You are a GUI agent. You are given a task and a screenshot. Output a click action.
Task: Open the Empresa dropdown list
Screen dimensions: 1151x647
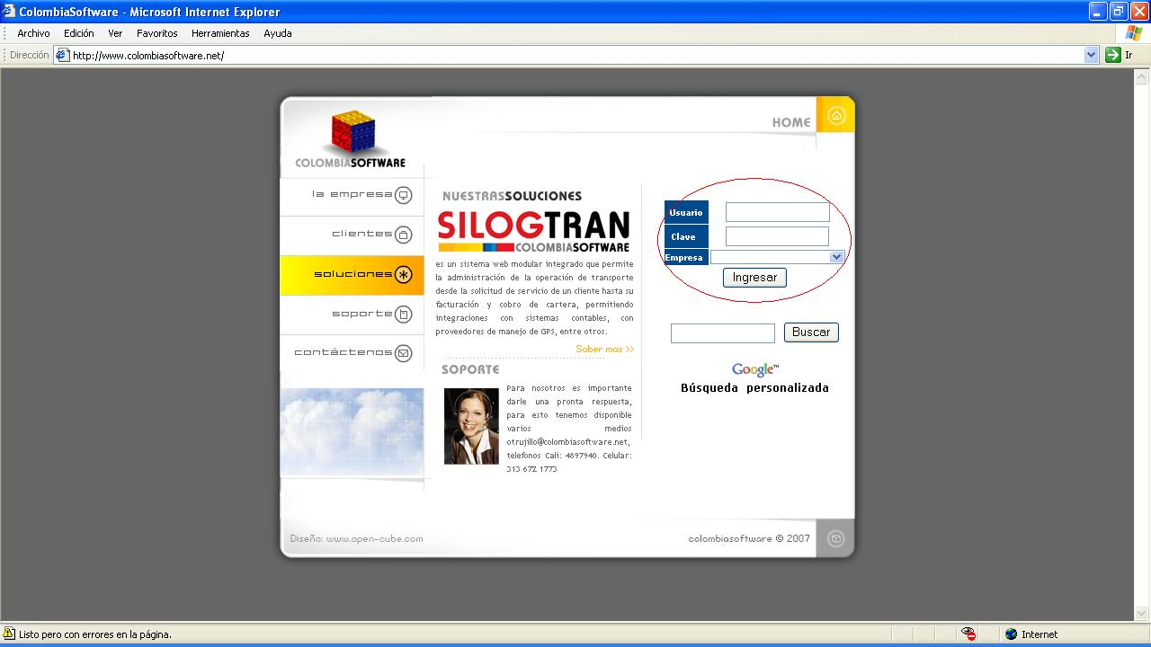(836, 257)
